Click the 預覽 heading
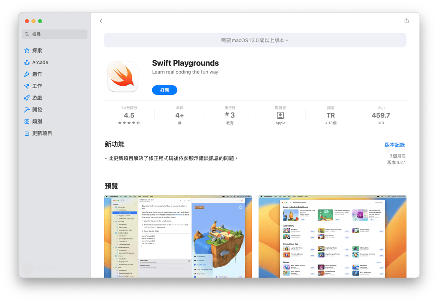 [x=111, y=186]
